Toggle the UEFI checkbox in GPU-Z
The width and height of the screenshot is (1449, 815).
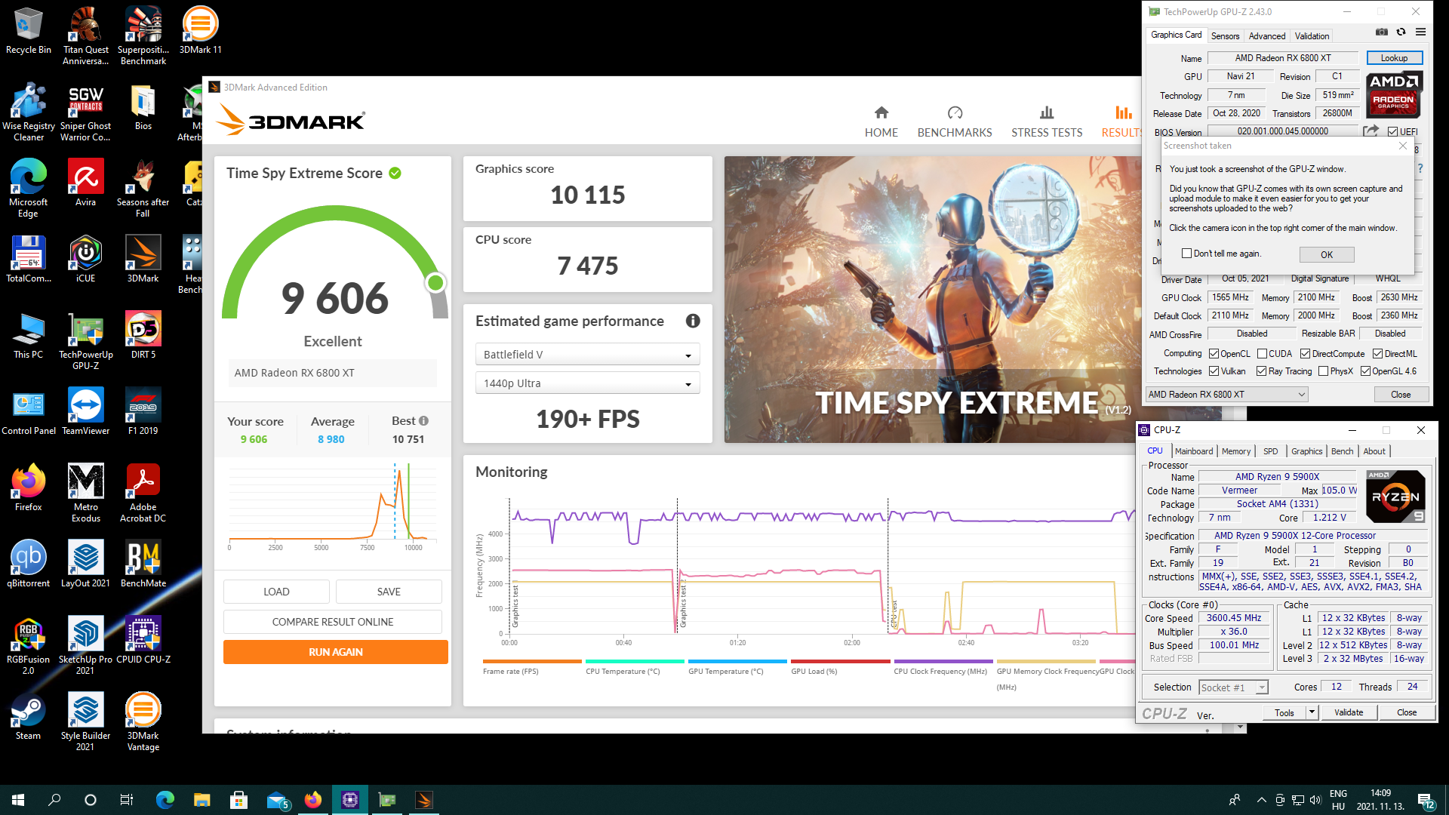click(1392, 131)
